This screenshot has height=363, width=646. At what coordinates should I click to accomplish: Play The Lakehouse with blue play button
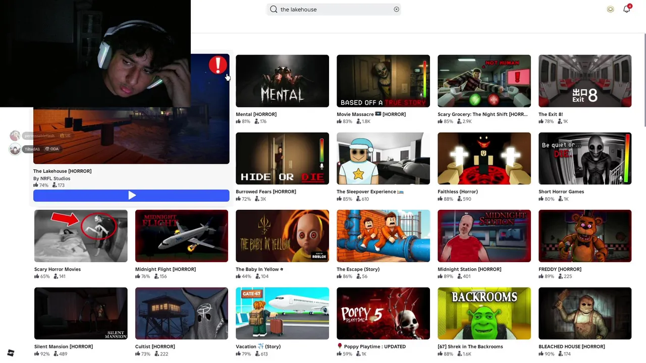click(x=131, y=196)
